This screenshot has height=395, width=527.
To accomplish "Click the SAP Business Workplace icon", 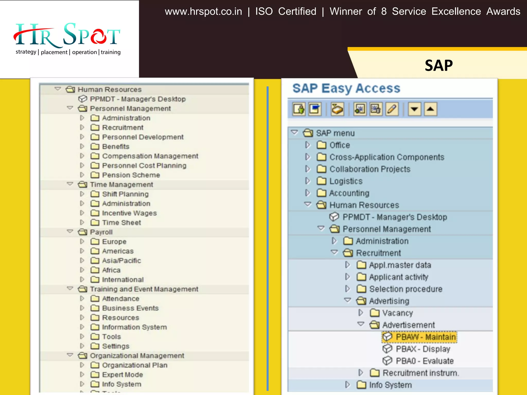I will [x=337, y=109].
